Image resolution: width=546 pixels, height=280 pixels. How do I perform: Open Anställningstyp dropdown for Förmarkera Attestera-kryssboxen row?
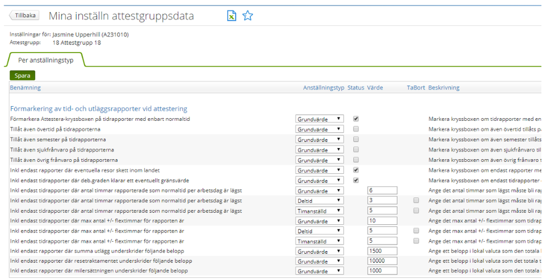(320, 119)
